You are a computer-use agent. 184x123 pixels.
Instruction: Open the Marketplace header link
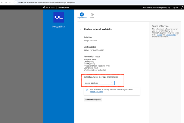tap(64, 7)
